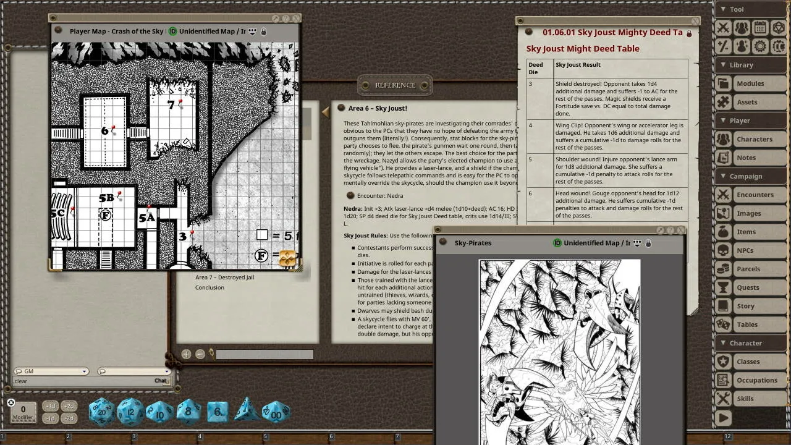Image resolution: width=791 pixels, height=445 pixels.
Task: Roll the d20 die
Action: pos(102,412)
